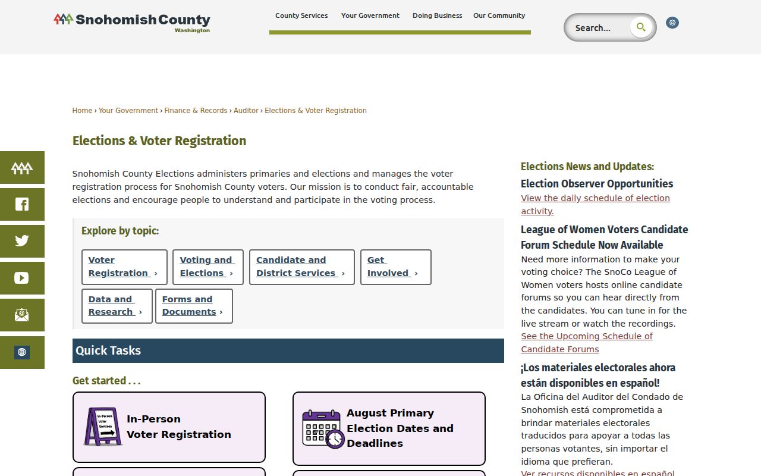Viewport: 761px width, 476px height.
Task: Click the Elections & Voter Registration breadcrumb
Action: [x=316, y=111]
